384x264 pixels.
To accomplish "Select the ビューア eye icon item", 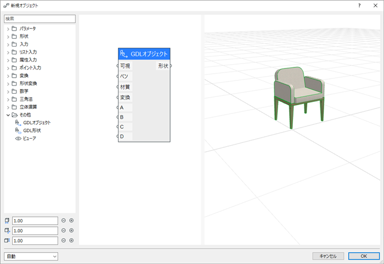I will [18, 139].
